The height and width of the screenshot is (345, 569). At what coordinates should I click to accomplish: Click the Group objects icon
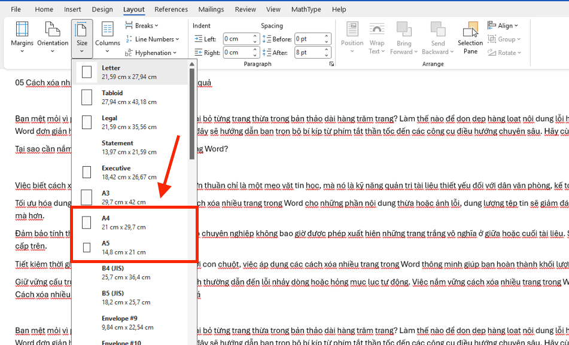tap(492, 39)
